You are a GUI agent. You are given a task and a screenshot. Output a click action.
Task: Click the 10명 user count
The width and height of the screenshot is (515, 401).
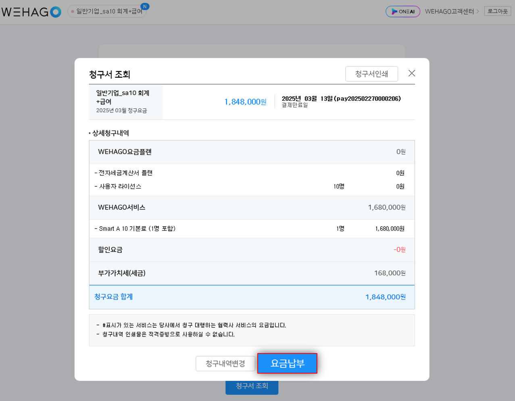click(x=339, y=186)
